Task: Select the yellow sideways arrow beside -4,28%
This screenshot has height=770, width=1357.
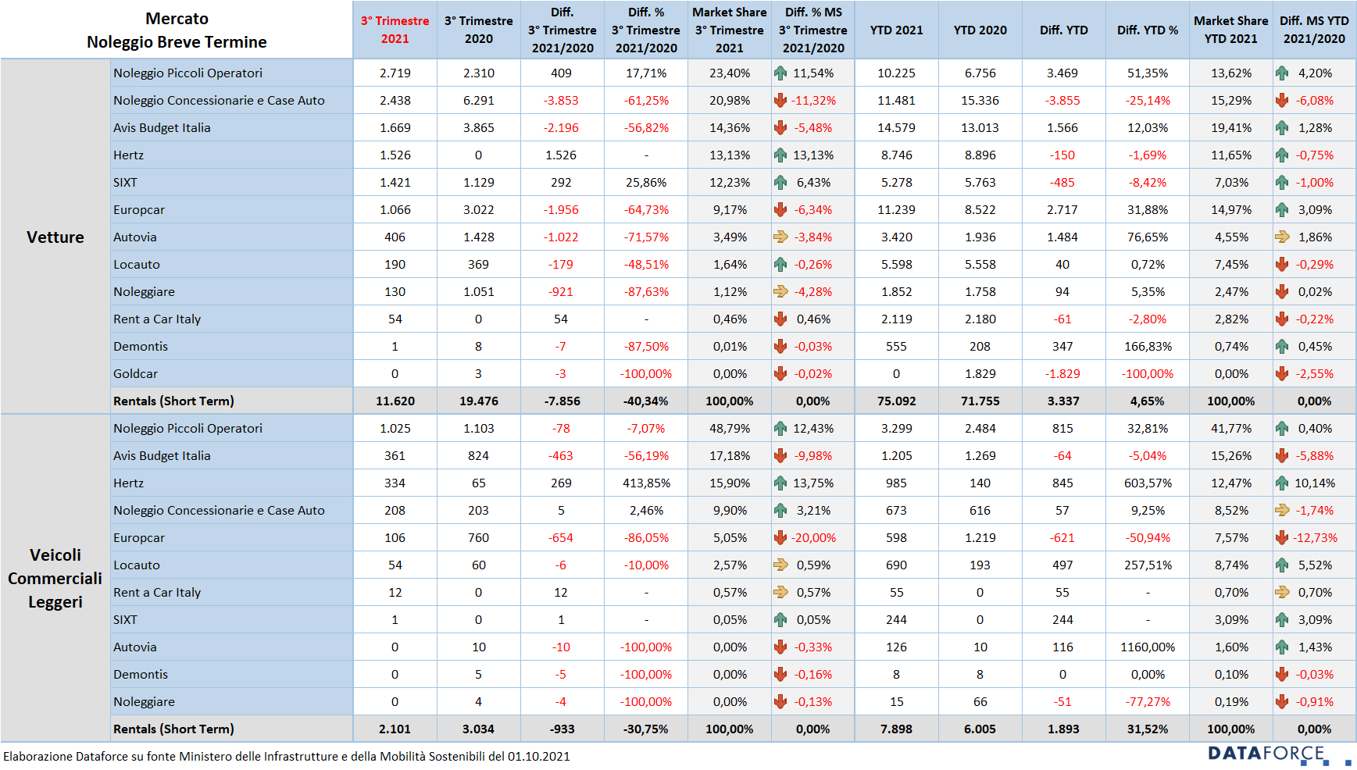Action: (x=780, y=292)
